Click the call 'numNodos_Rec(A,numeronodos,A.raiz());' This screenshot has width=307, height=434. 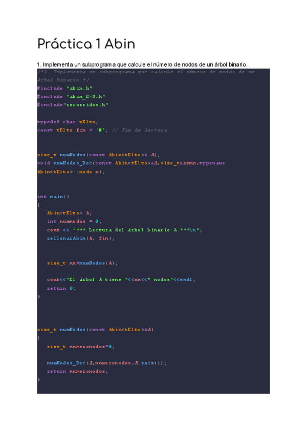click(x=107, y=363)
